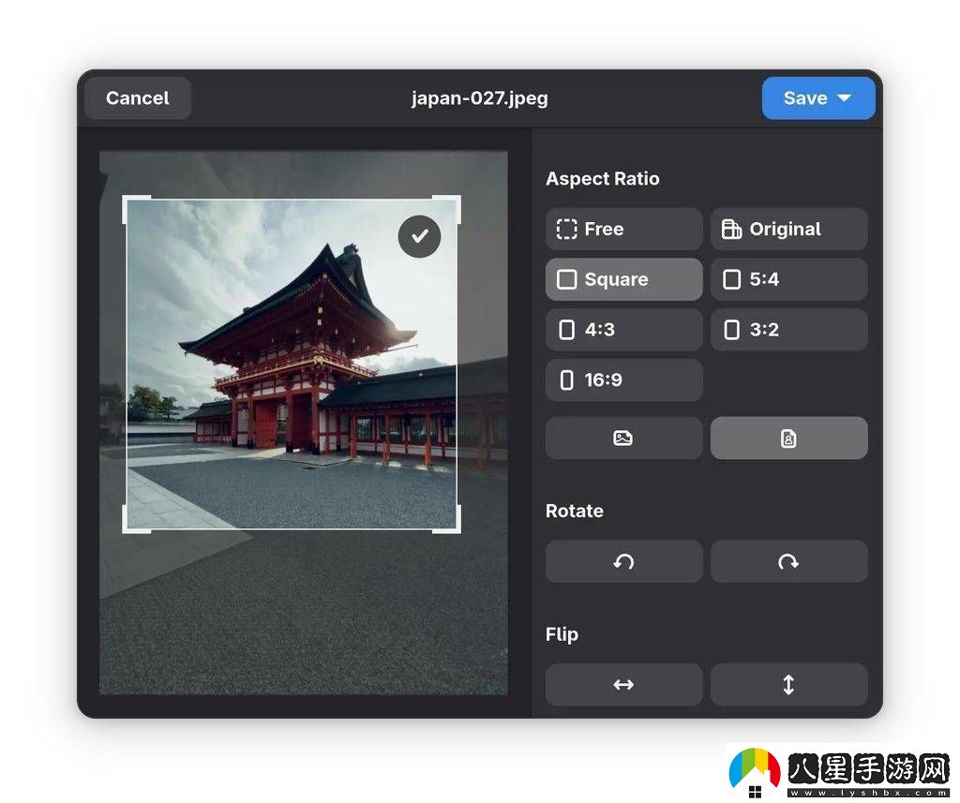960x803 pixels.
Task: Click the Save button label
Action: click(805, 98)
